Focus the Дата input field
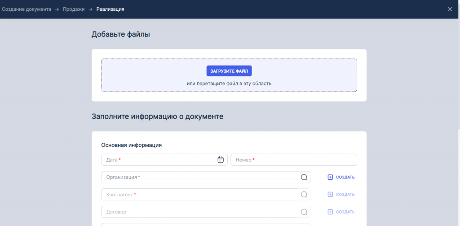This screenshot has width=460, height=226. coord(164,160)
